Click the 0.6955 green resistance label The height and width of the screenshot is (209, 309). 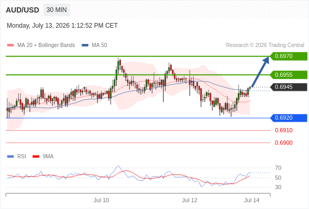pos(289,75)
